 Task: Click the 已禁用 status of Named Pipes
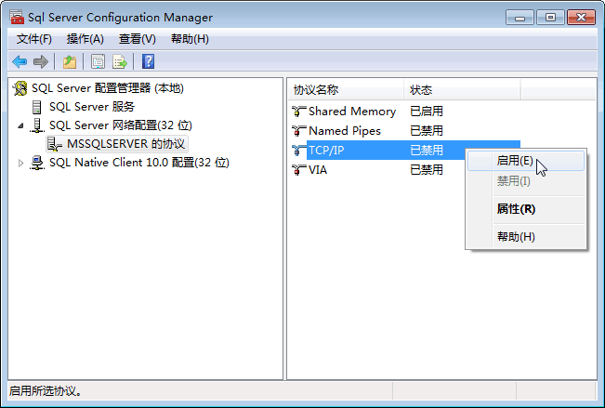427,131
